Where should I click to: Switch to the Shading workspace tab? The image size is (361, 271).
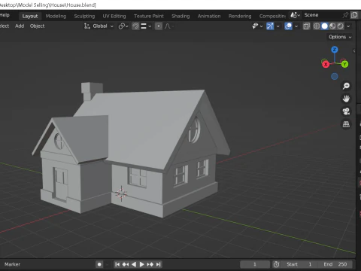coord(180,16)
